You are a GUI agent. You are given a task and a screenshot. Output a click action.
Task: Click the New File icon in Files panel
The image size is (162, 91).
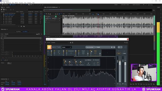(6, 10)
